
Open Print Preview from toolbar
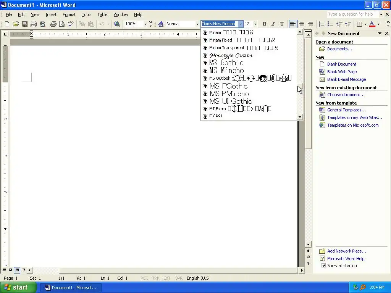tap(62, 24)
